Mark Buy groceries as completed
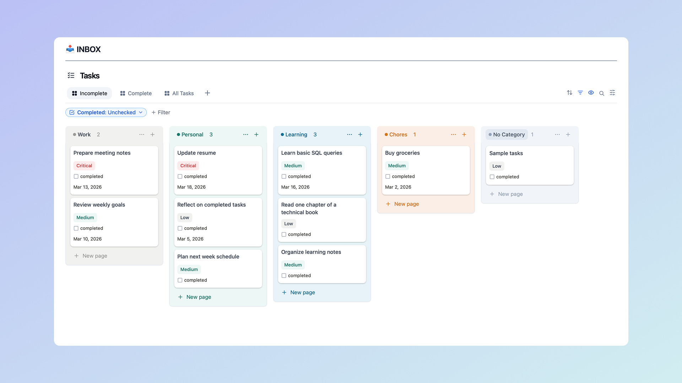This screenshot has height=383, width=682. click(x=388, y=176)
